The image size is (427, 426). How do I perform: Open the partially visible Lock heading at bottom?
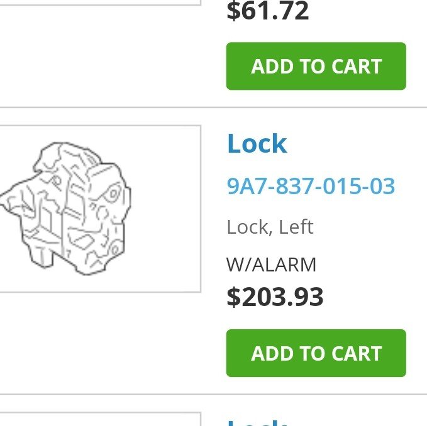click(257, 422)
